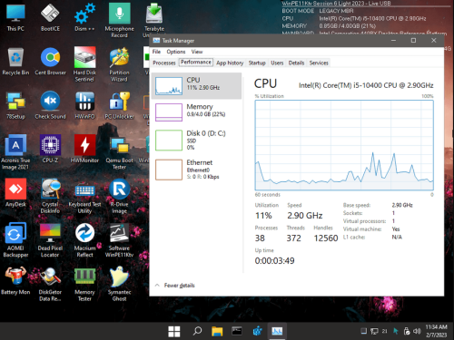Select the Hard Disk Sentinel icon
454x340 pixels.
tap(84, 64)
